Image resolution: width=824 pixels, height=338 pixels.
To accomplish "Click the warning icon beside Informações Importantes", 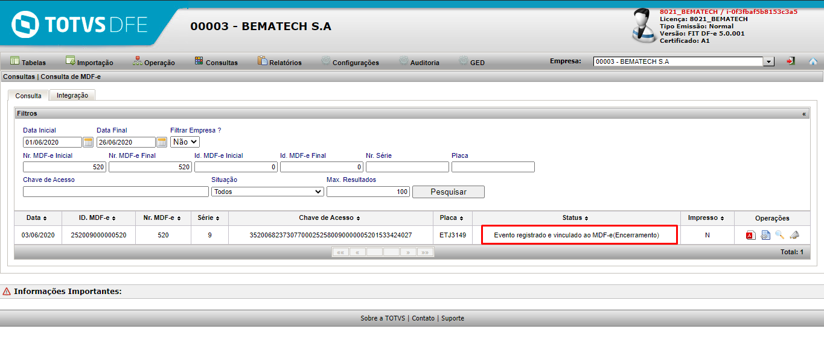I will pyautogui.click(x=7, y=292).
